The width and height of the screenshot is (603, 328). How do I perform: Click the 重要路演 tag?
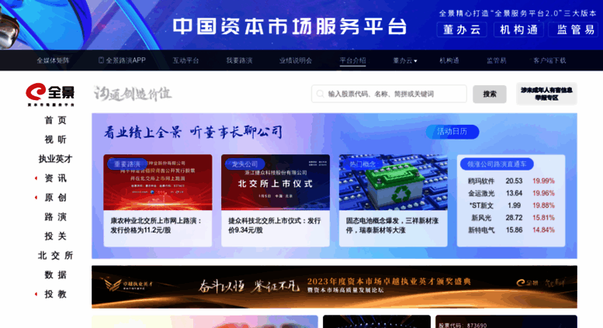127,164
